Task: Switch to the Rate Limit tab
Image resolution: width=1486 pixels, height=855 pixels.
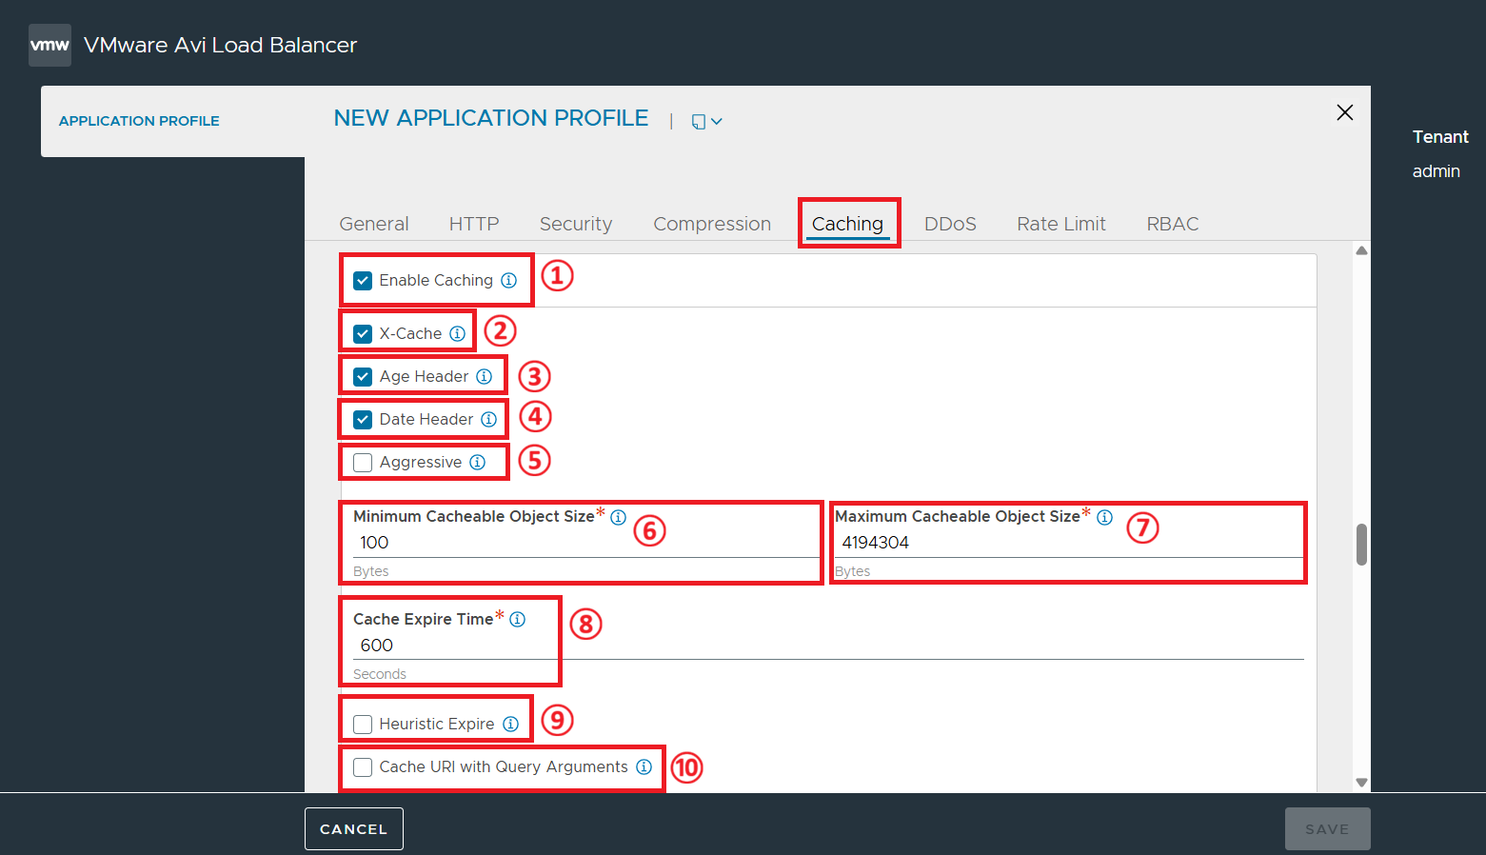Action: pyautogui.click(x=1061, y=224)
